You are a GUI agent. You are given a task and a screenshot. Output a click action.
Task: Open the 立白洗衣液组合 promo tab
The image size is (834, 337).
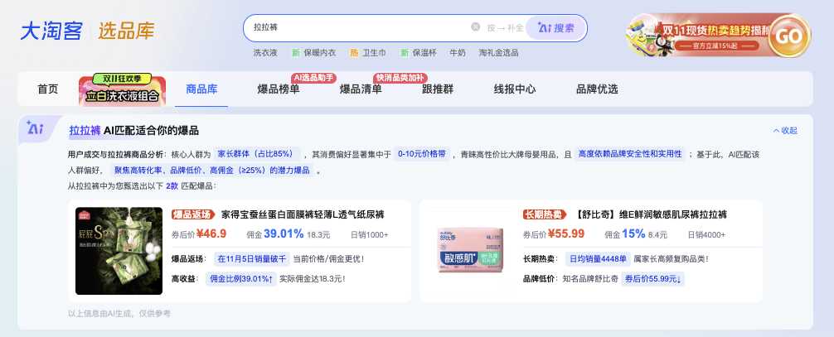(x=123, y=89)
